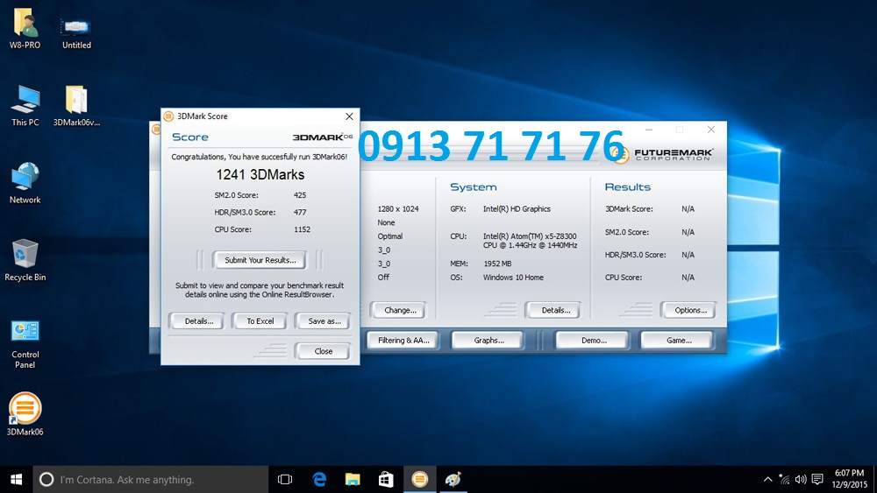Open the W8-PRO user folder icon

tap(25, 29)
